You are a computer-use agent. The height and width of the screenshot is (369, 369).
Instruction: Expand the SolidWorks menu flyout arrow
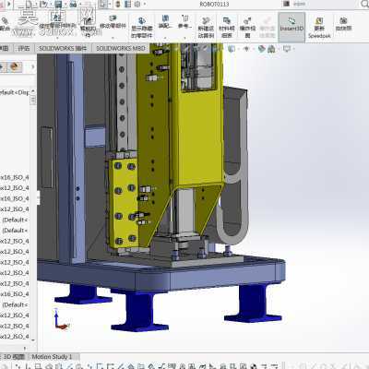point(9,4)
